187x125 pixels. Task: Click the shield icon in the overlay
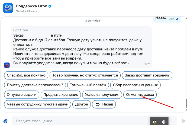(x=154, y=122)
